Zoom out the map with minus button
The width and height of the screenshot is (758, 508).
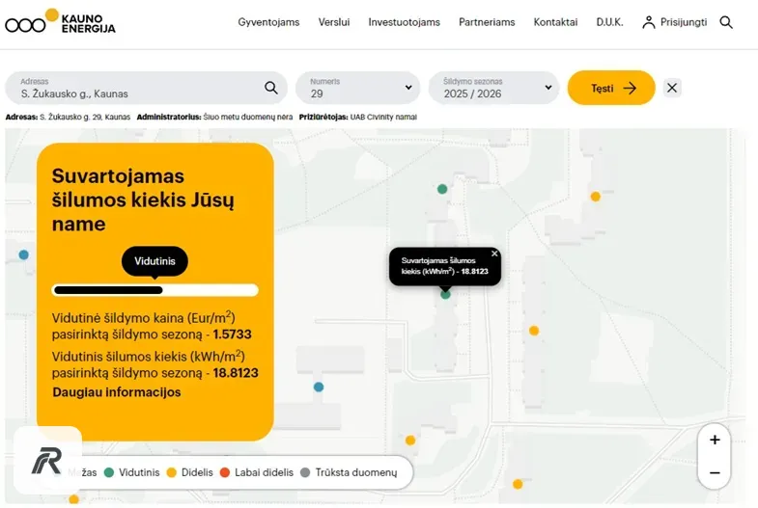coord(715,472)
